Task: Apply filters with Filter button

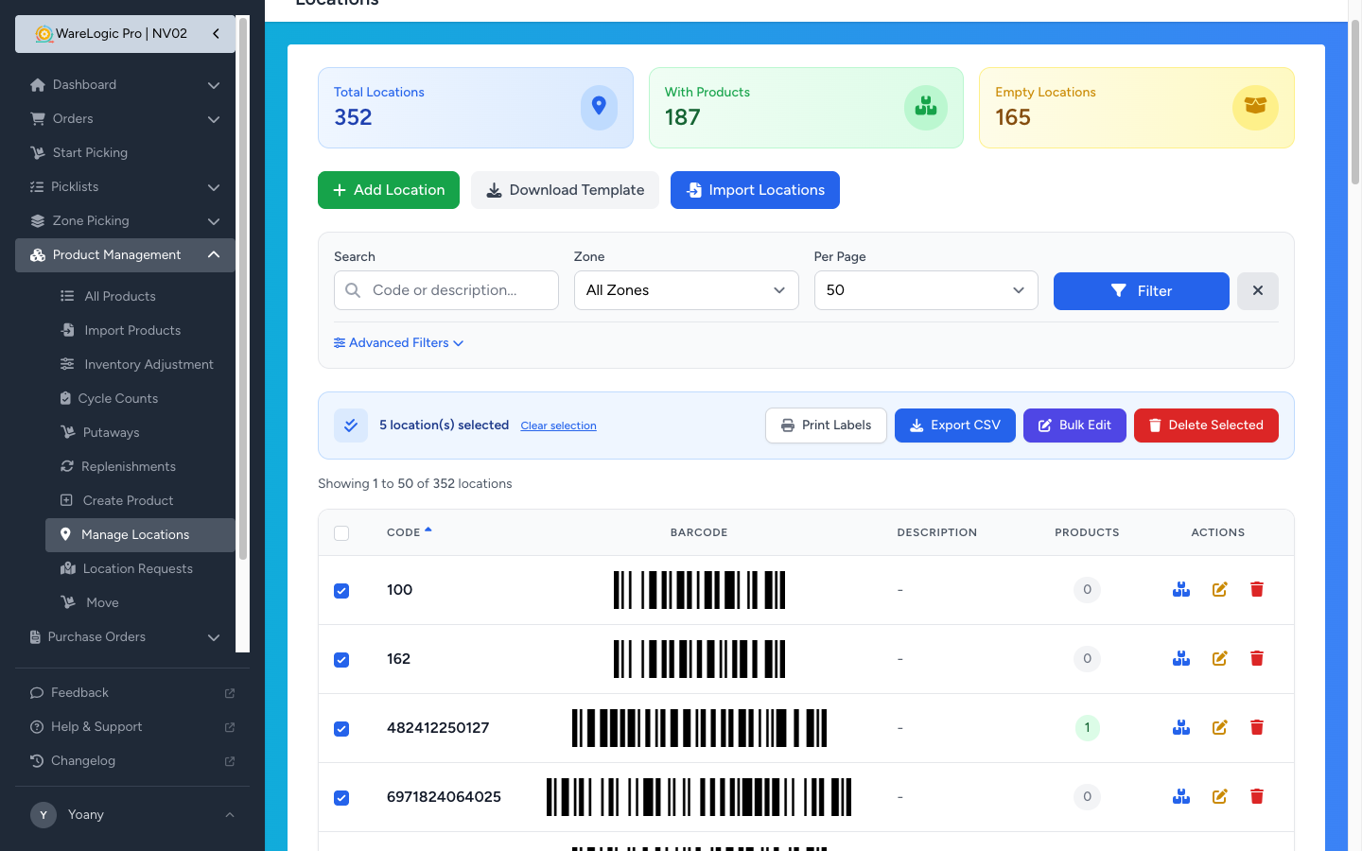Action: 1142,291
